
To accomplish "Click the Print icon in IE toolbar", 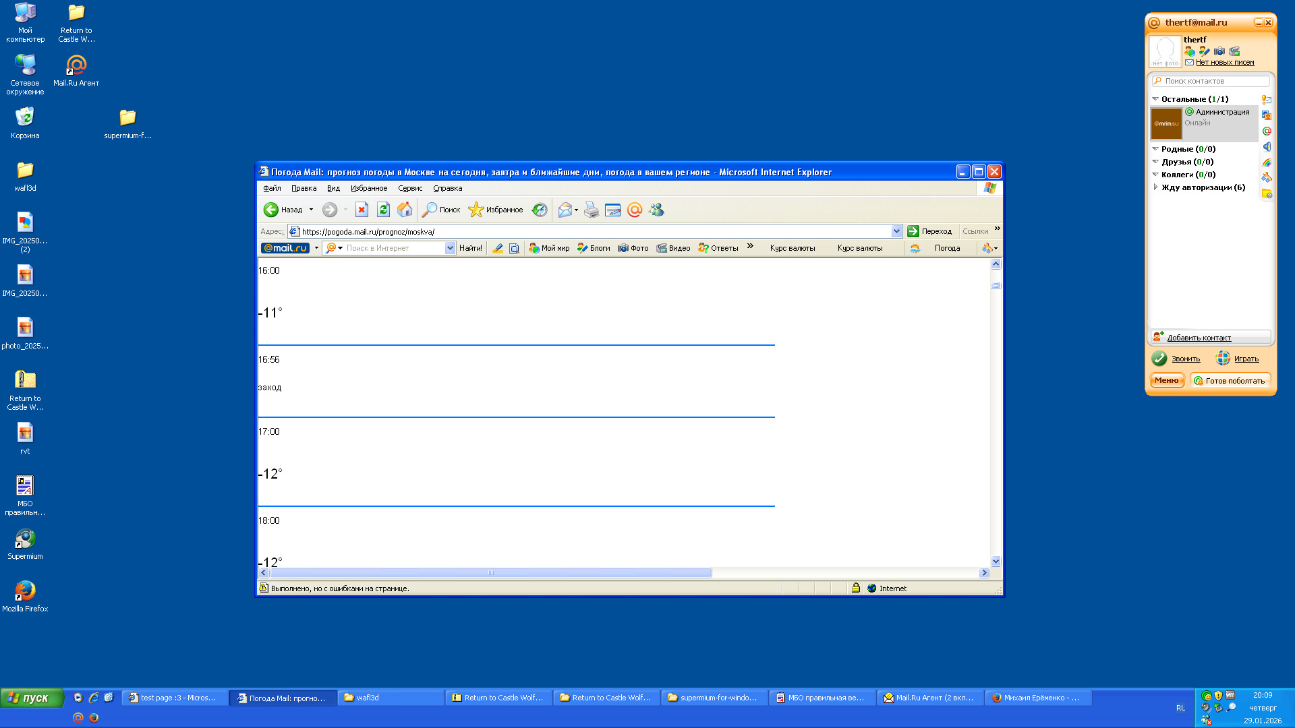I will (x=592, y=210).
